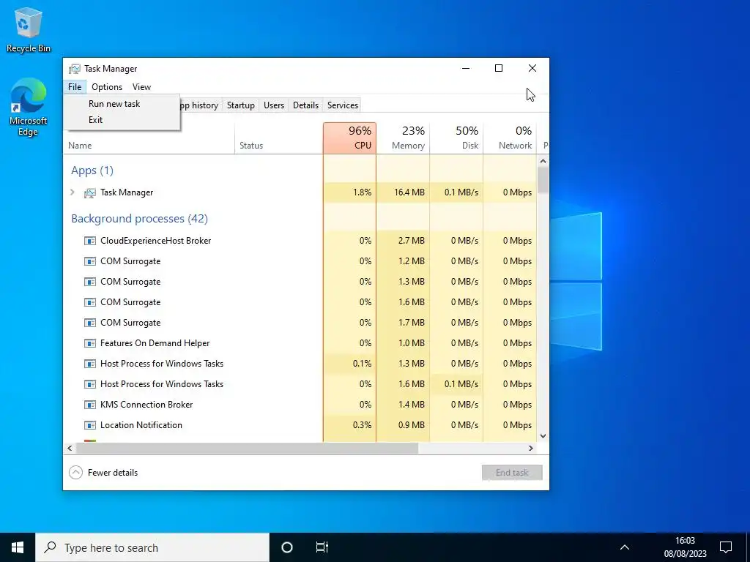Click the CloudExperienceHost Broker process icon
The image size is (750, 562).
tap(90, 241)
